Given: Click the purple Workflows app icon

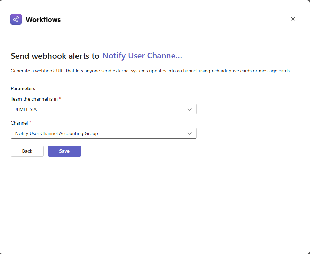Looking at the screenshot, I should tap(16, 19).
